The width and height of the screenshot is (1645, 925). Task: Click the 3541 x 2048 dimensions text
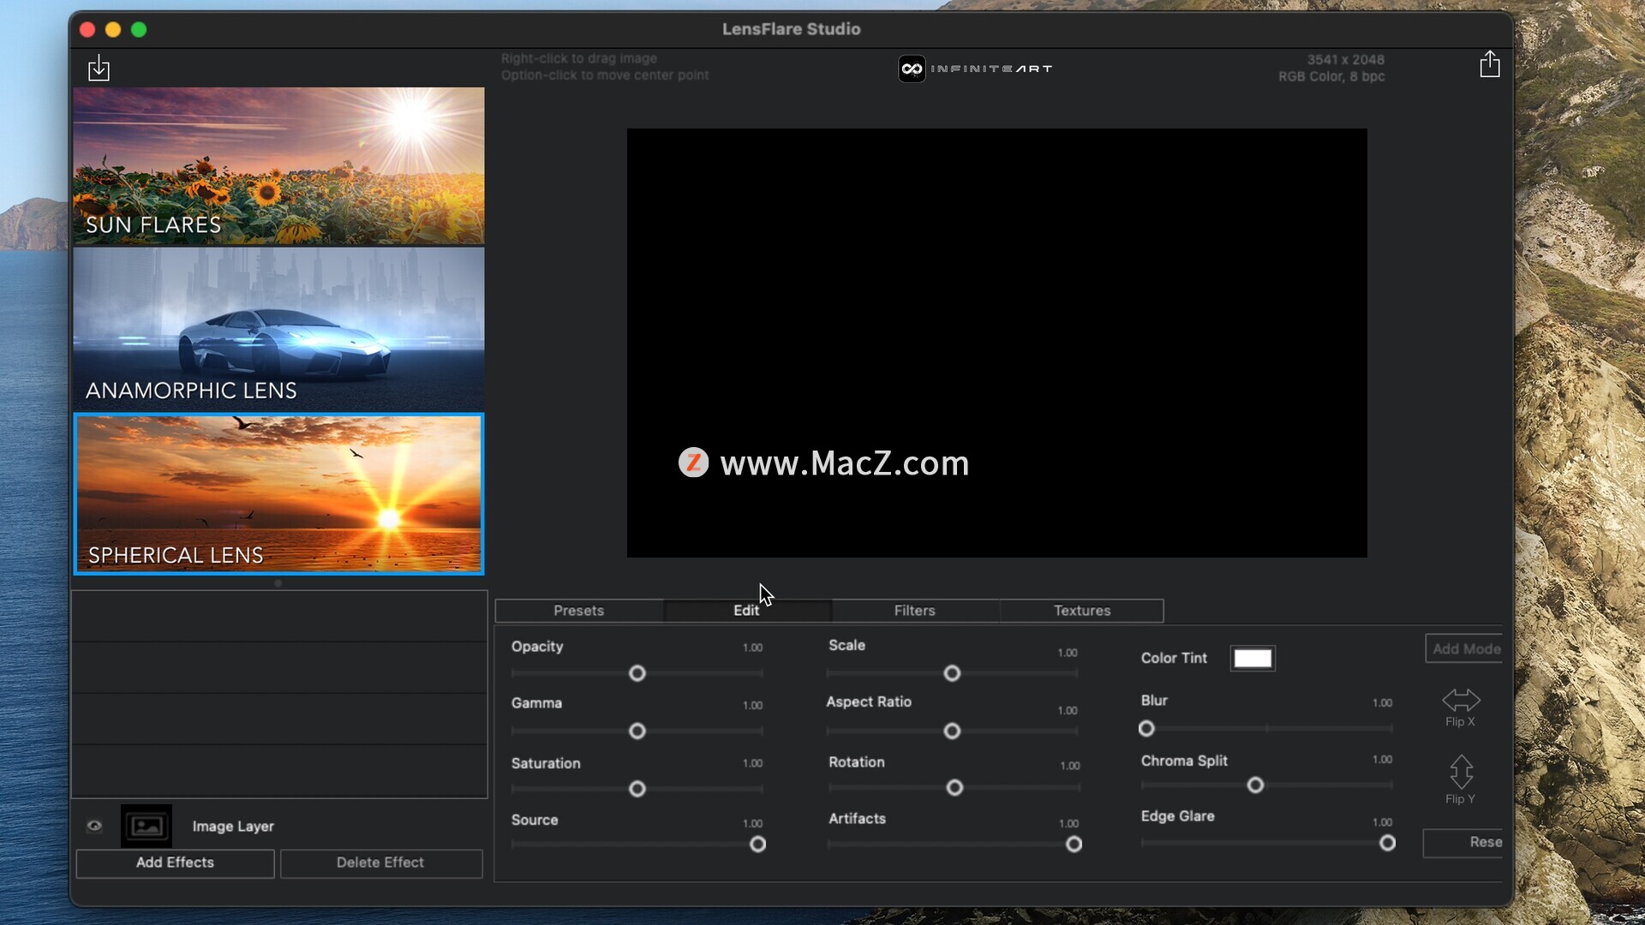(x=1345, y=60)
